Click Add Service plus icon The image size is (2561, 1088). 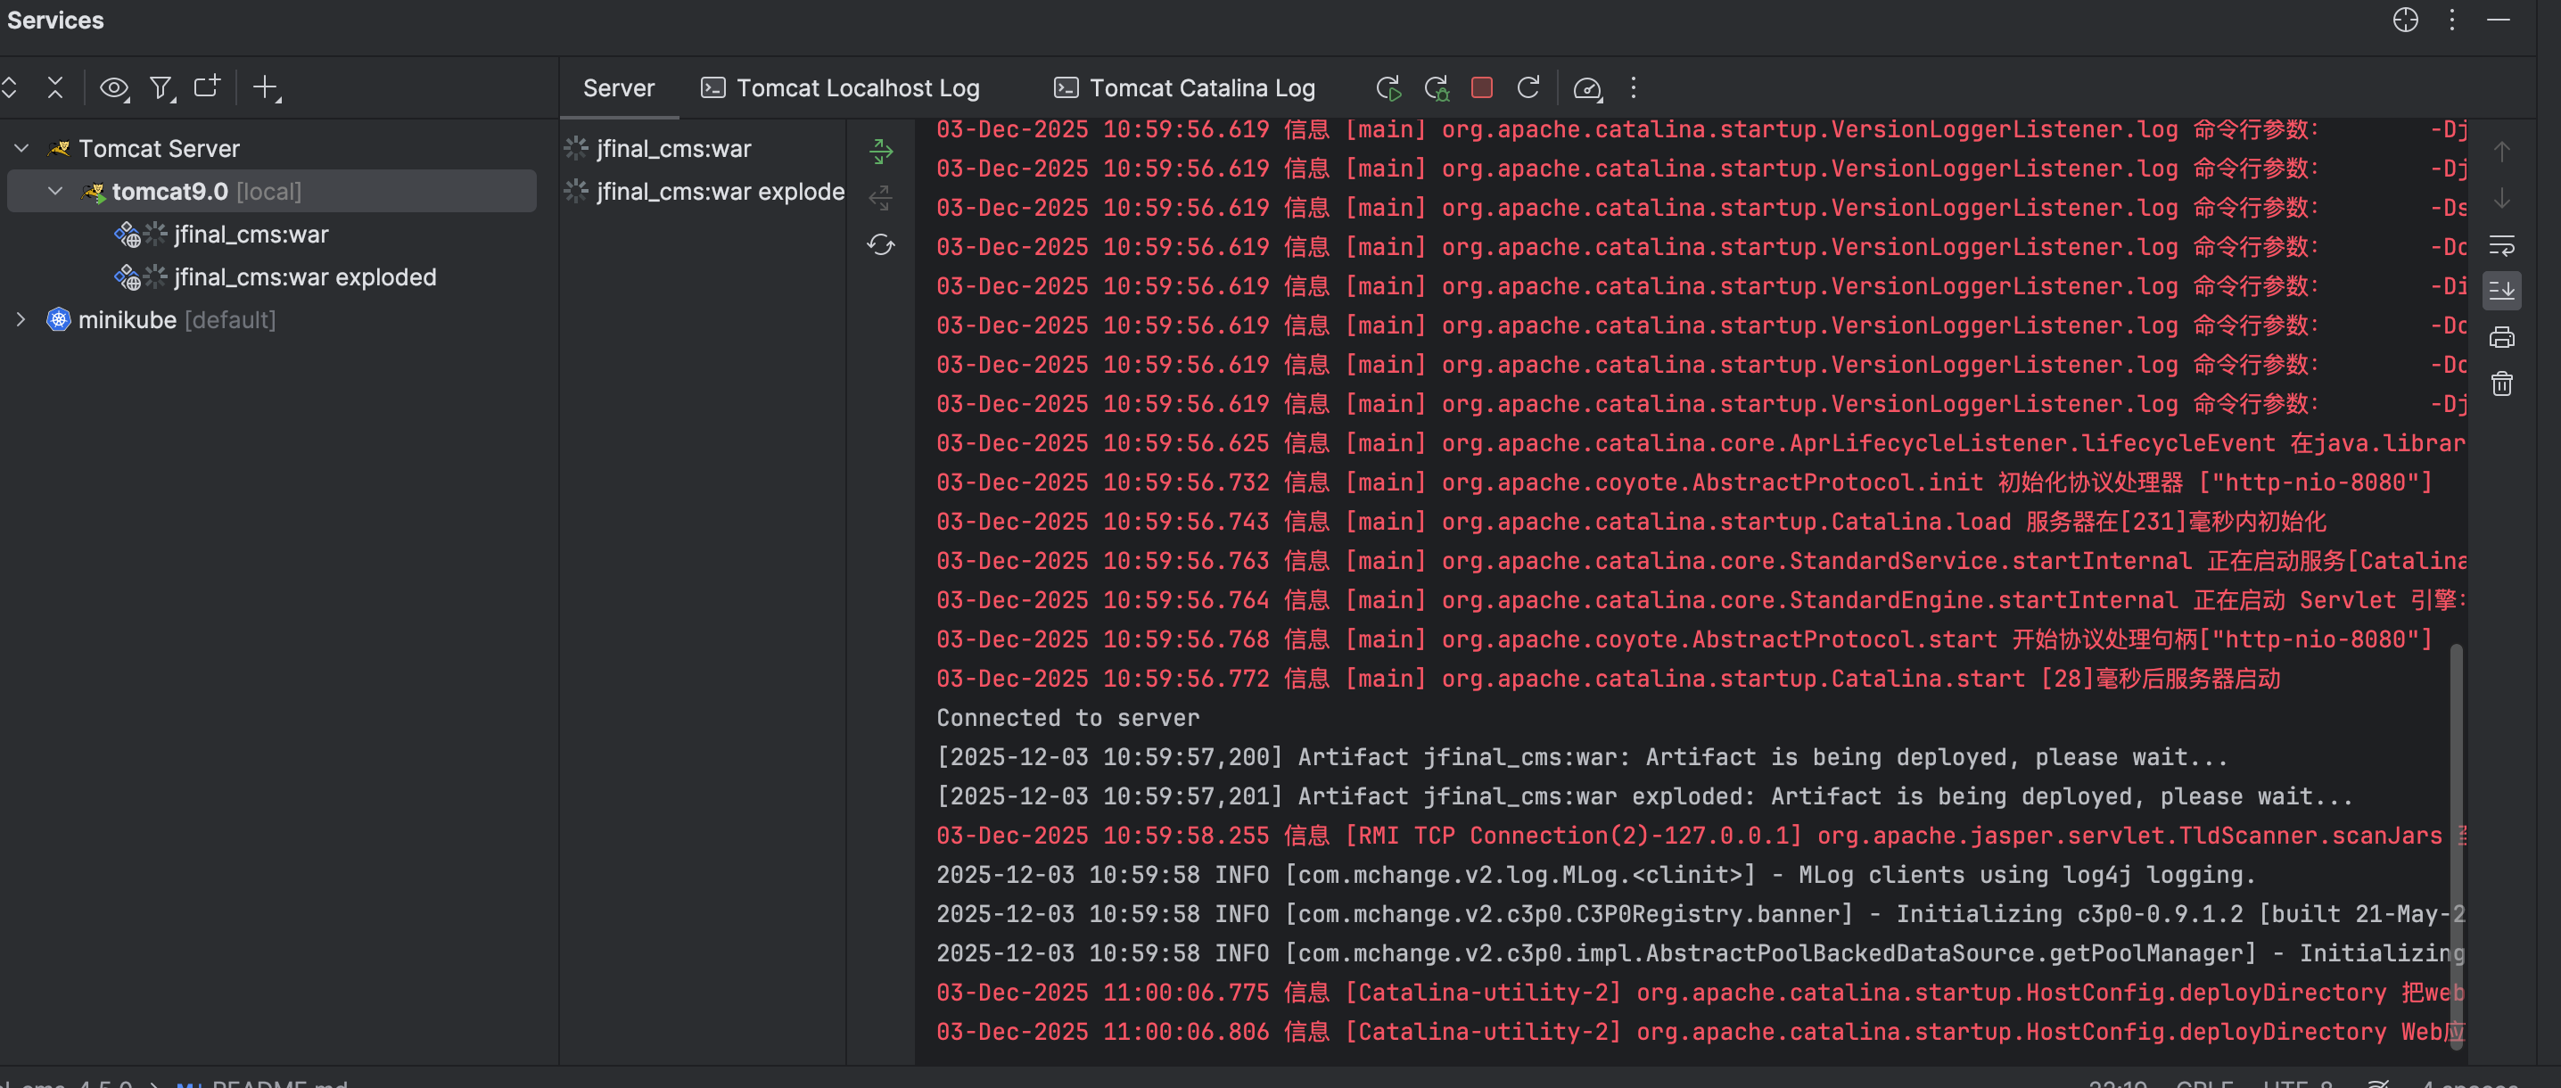(266, 88)
